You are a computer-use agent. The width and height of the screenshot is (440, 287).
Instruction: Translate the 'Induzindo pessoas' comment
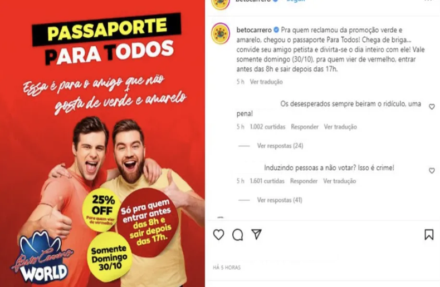[340, 181]
